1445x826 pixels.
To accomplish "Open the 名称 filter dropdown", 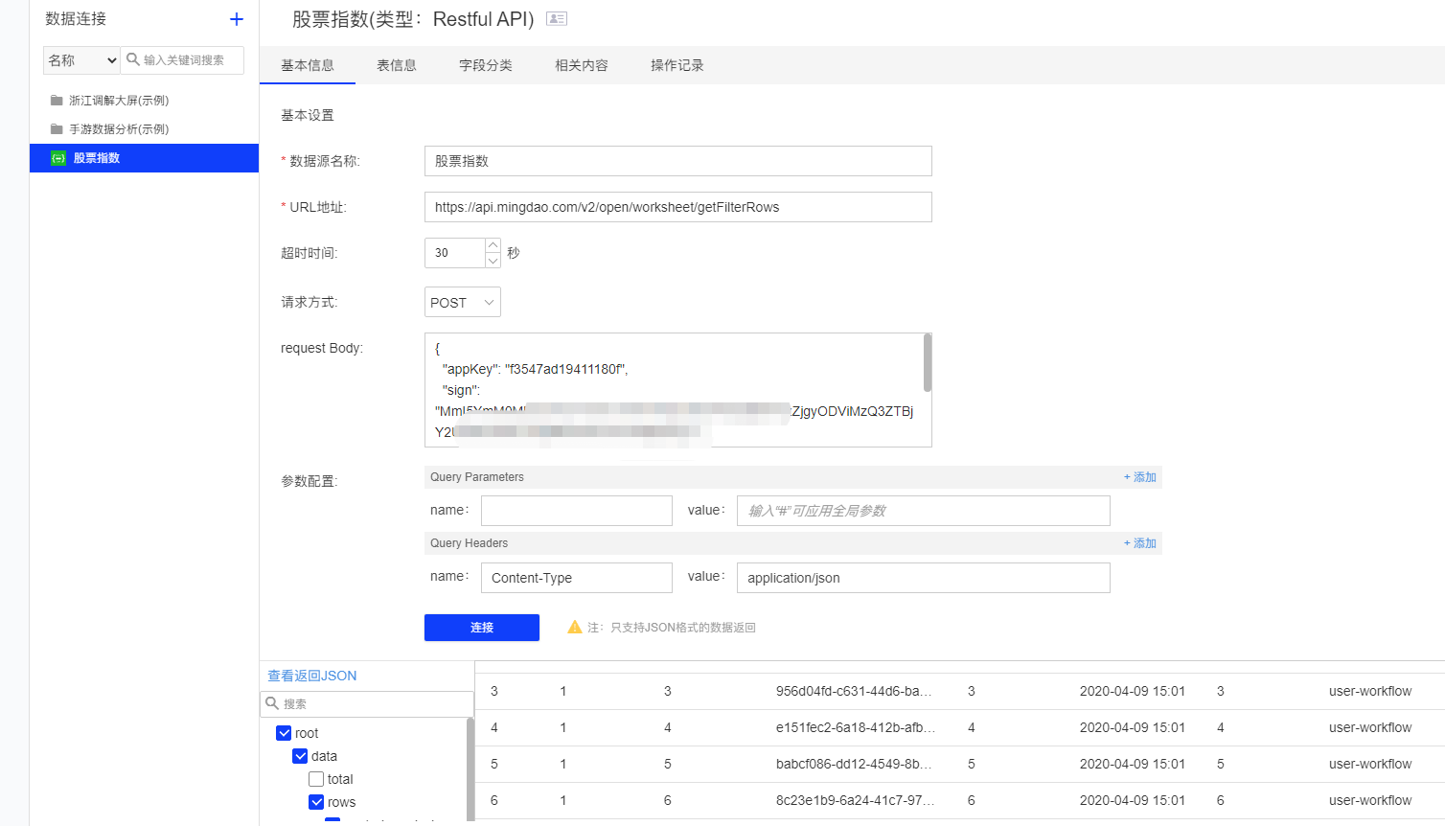I will coord(81,60).
